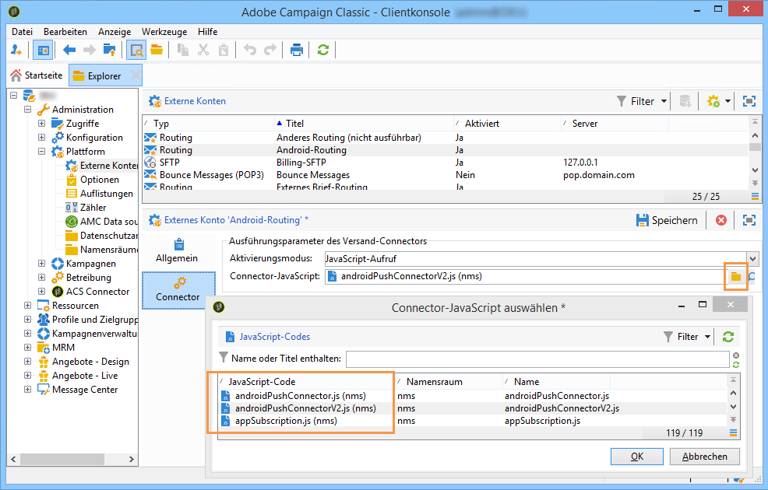Click the OK button

[636, 457]
